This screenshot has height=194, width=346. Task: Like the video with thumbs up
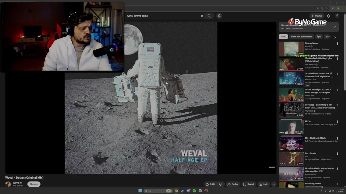tap(210, 184)
